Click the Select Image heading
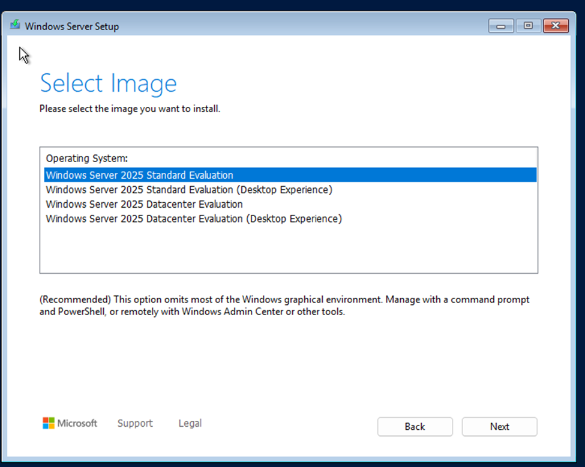585x467 pixels. pos(108,83)
